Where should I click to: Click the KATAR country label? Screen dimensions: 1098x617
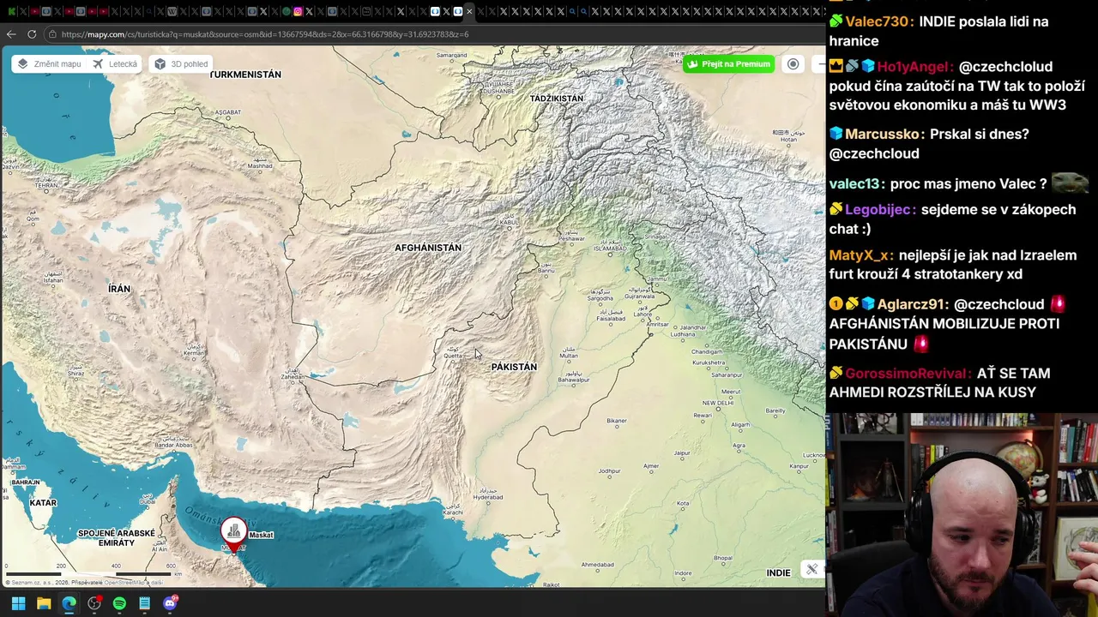coord(43,503)
